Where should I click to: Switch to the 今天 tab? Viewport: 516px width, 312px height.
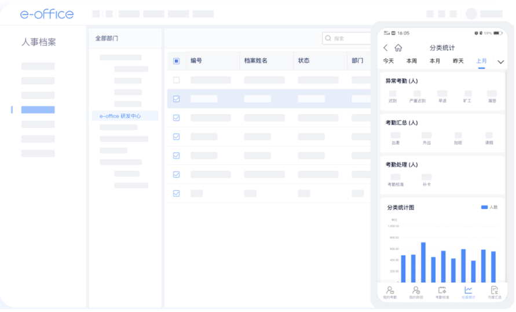click(x=389, y=61)
